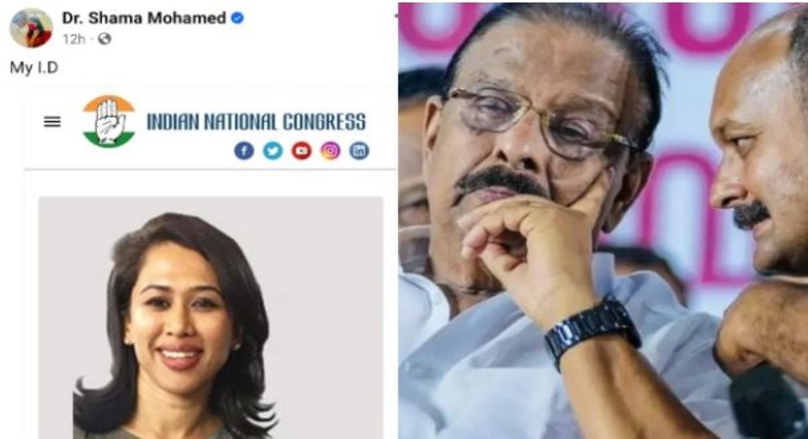The image size is (808, 439).
Task: Click the Dr. Shama Mohamed name link
Action: (x=144, y=17)
